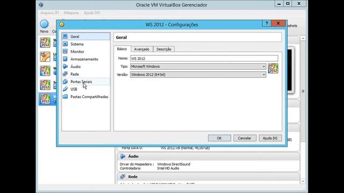Switch to the Descrição tab
Screen dimensions: 344x193
click(x=164, y=49)
